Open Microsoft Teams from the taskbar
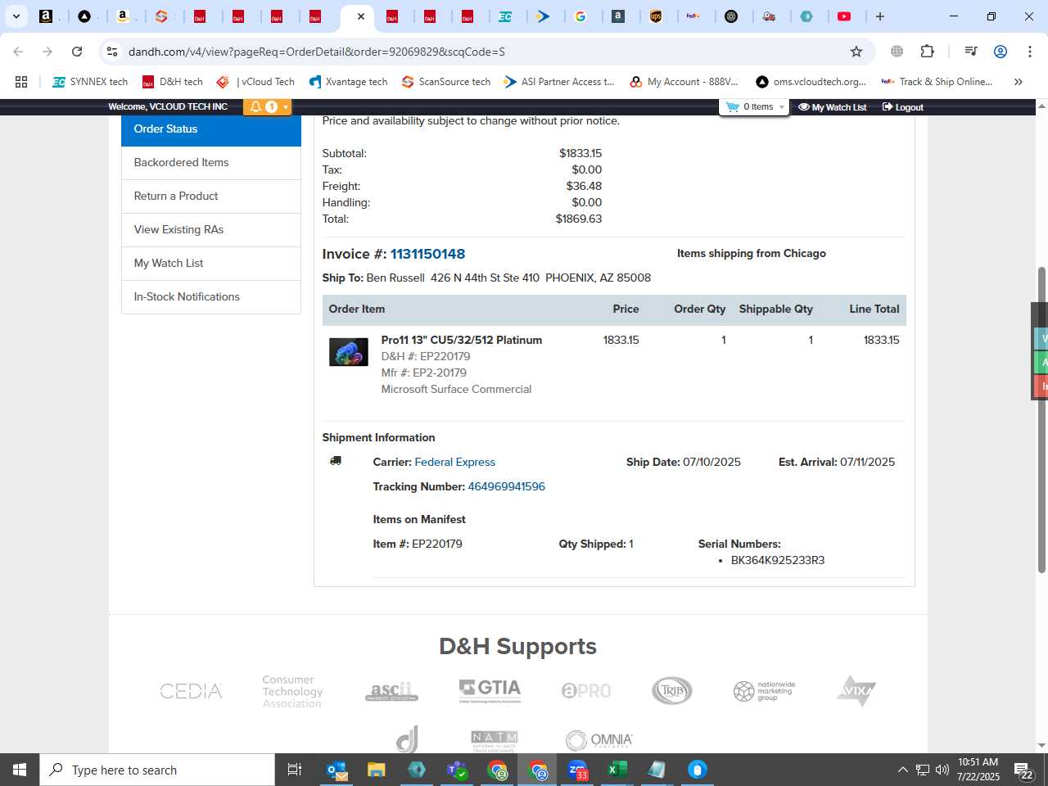1048x786 pixels. click(x=457, y=770)
